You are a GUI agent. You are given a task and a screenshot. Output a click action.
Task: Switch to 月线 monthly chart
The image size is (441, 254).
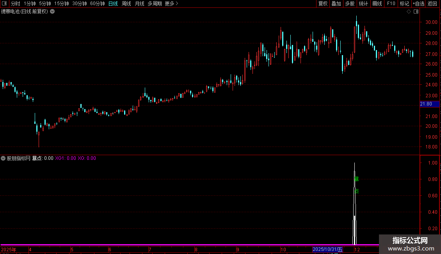[x=139, y=4]
